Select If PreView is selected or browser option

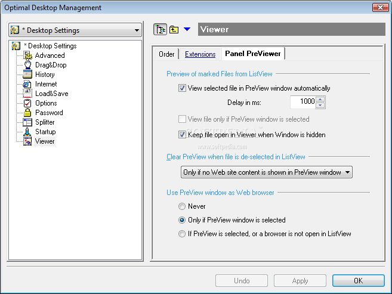[x=182, y=234]
